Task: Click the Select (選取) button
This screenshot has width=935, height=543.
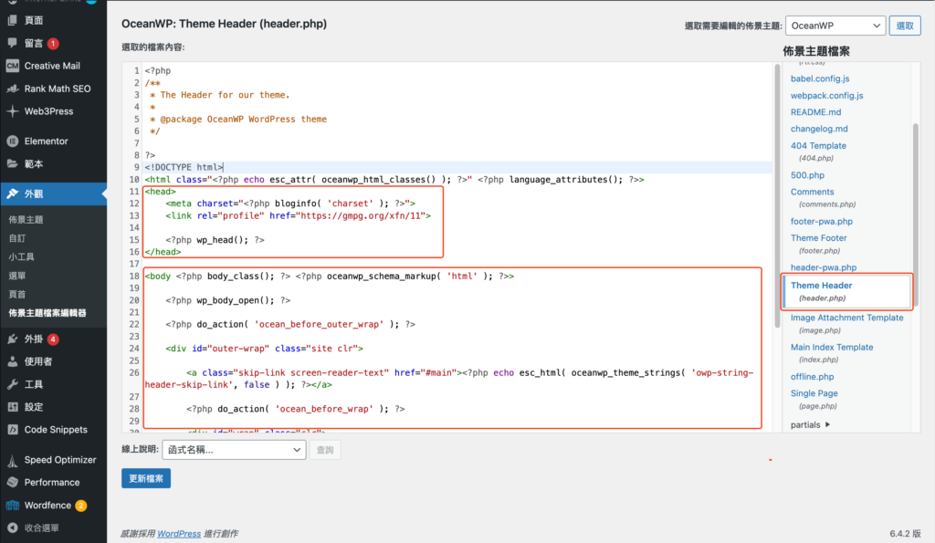Action: click(905, 26)
